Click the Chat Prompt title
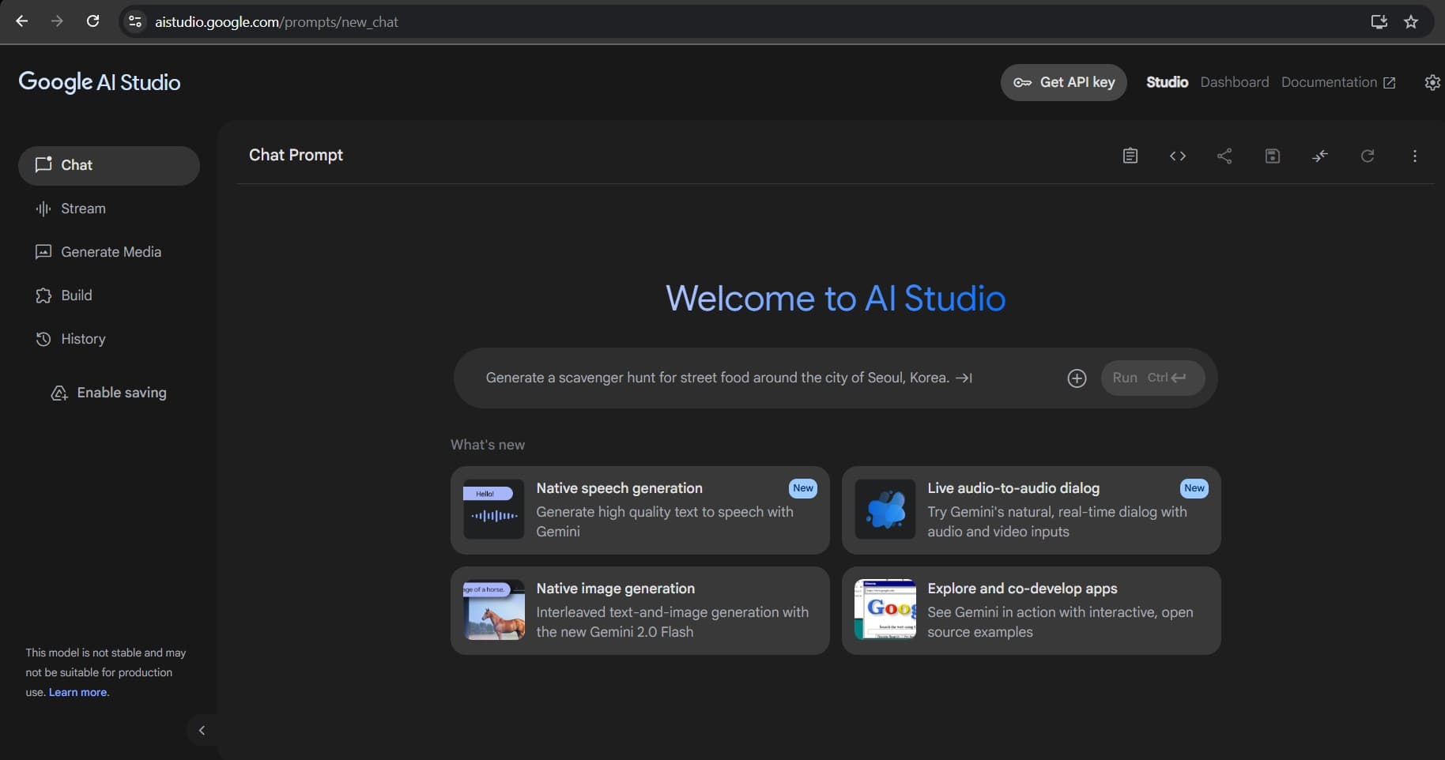 (x=296, y=156)
